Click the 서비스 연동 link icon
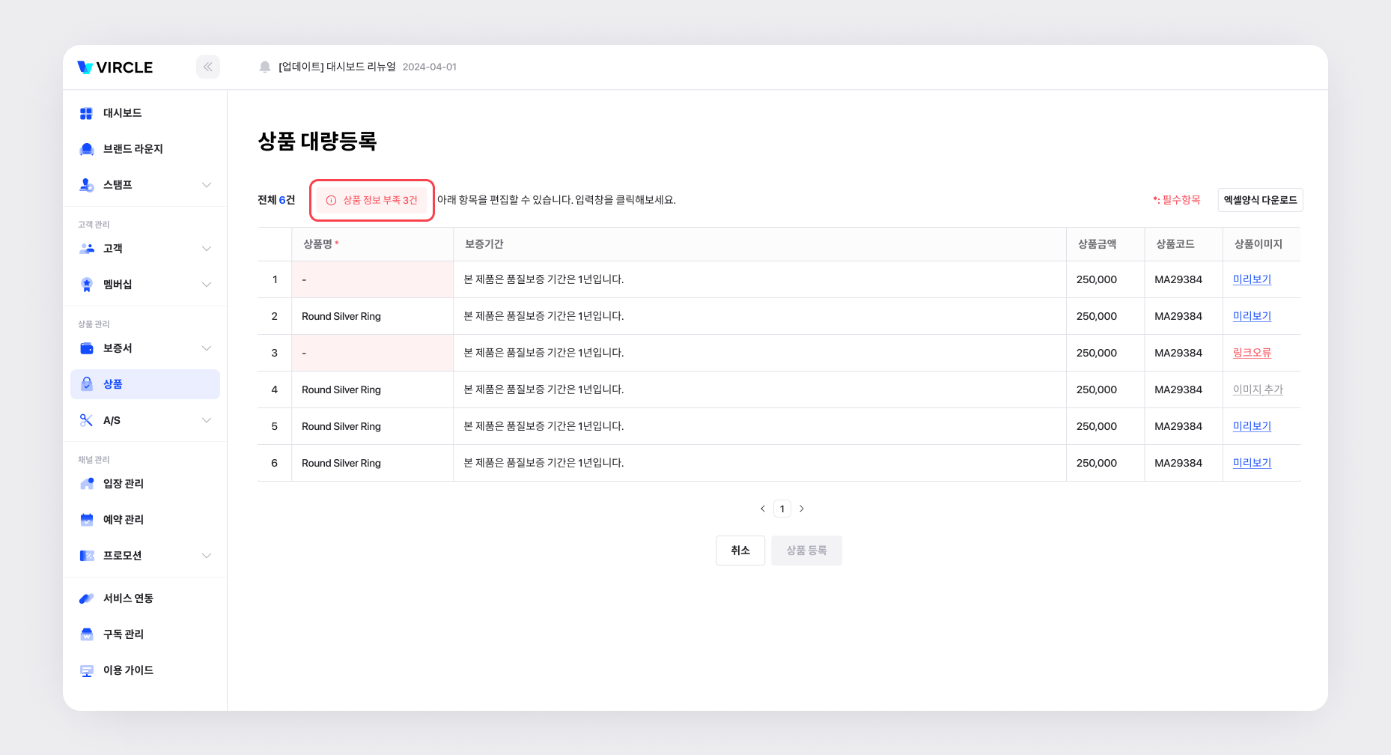The height and width of the screenshot is (755, 1391). (x=86, y=598)
